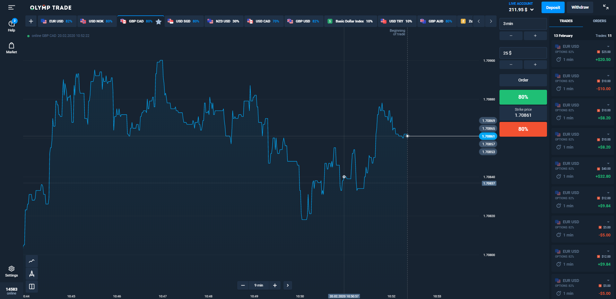Select the GBP AUD asset tab
Screen dimensions: 616x299
click(437, 21)
